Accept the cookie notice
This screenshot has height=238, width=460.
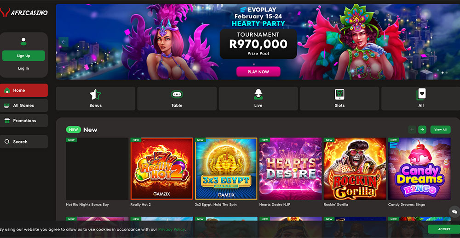[444, 229]
